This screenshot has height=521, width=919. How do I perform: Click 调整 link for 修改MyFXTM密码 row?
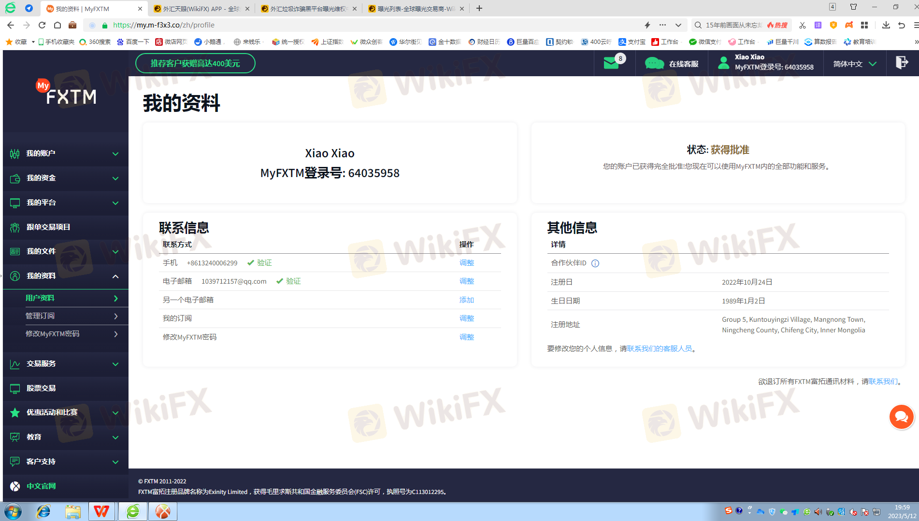click(467, 337)
